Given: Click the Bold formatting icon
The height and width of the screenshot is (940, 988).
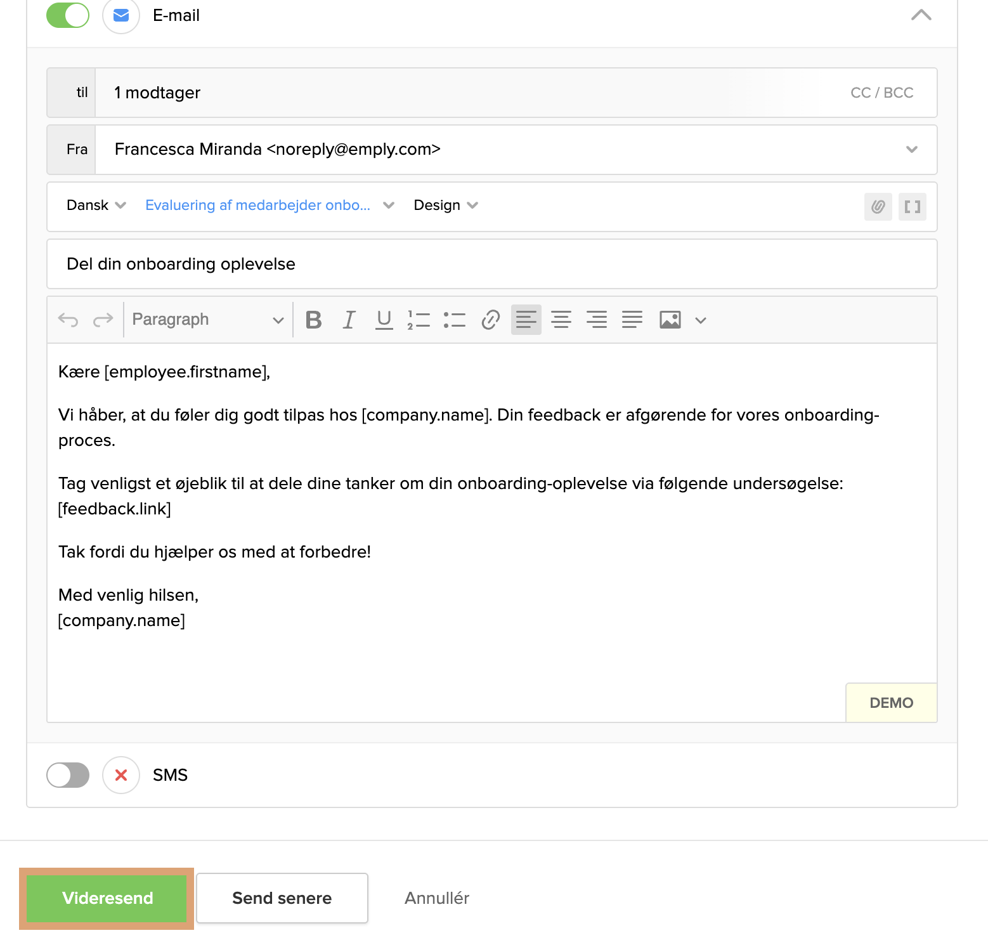Looking at the screenshot, I should click(313, 320).
